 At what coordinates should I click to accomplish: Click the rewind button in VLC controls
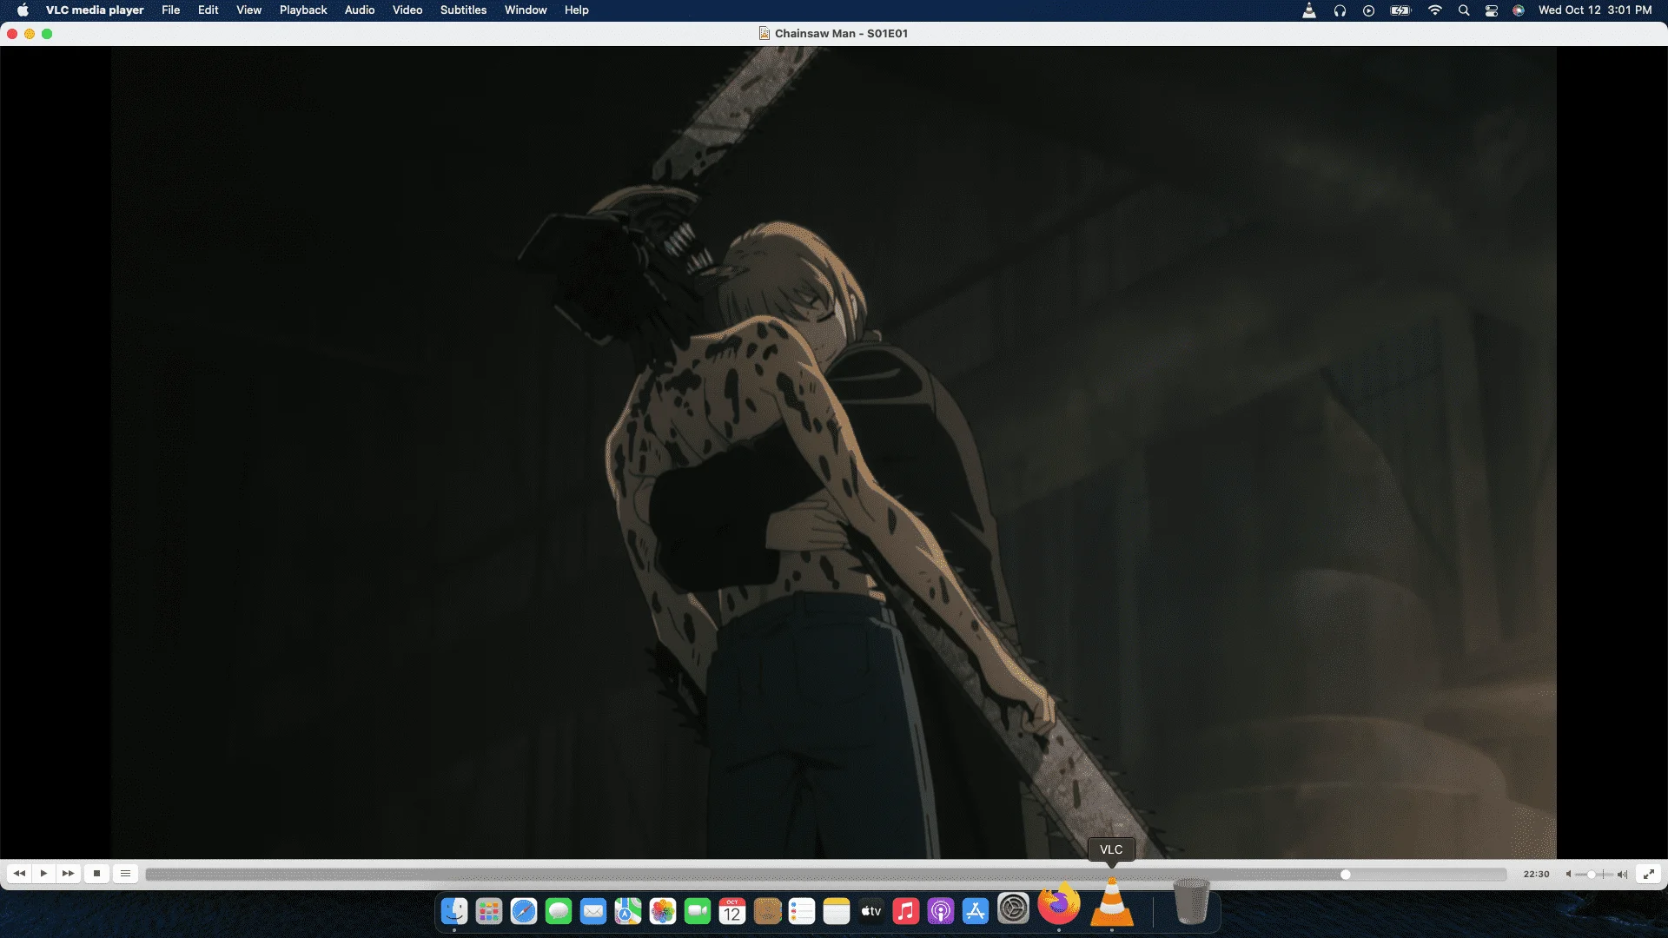coord(19,874)
